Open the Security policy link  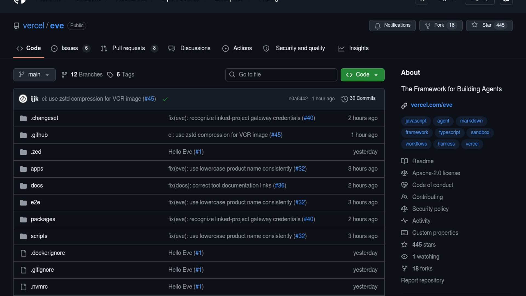coord(430,209)
